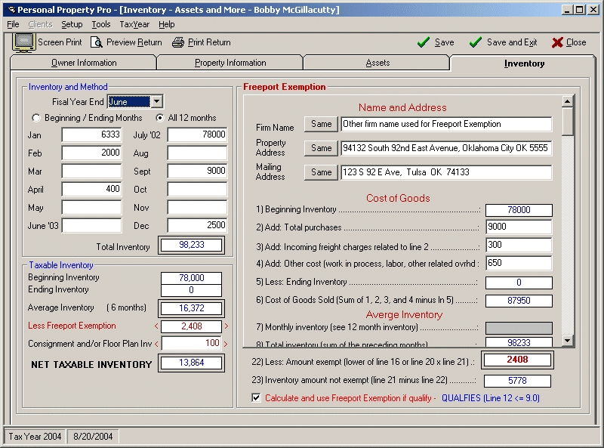Click the empty Aug inventory field
Viewport: 604px width, 448px height.
(197, 153)
